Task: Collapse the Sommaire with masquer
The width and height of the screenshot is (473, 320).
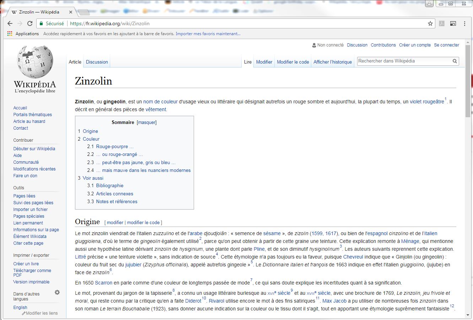Action: point(147,122)
